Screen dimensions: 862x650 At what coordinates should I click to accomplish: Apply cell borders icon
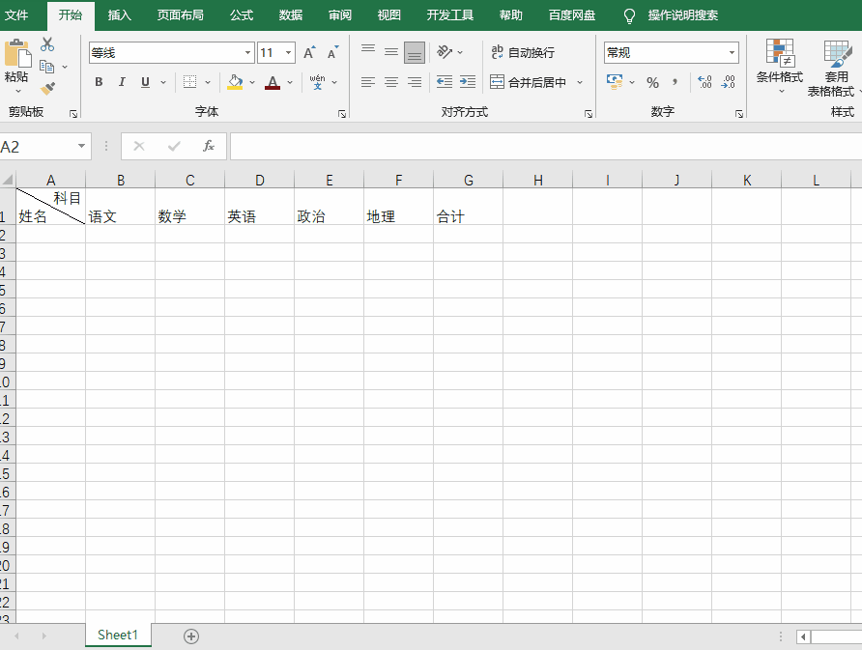point(189,82)
